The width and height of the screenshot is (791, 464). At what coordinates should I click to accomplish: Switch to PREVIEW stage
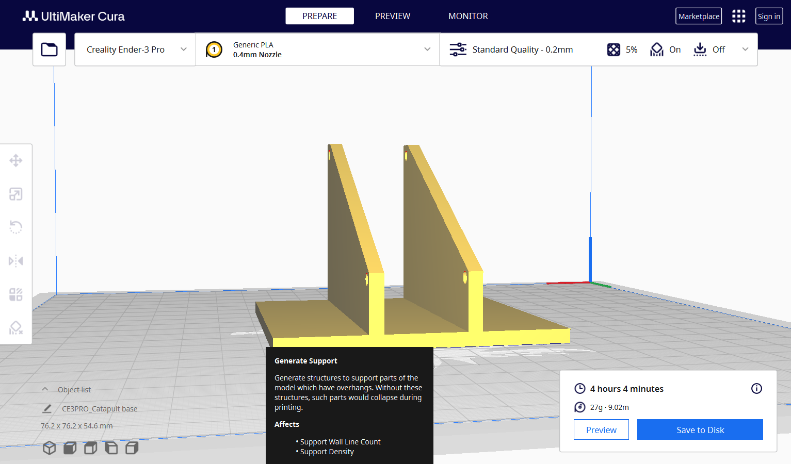pos(393,16)
